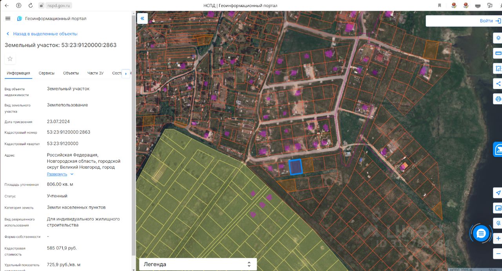Click the Для индивидуального жилищного строительства value

83,222
